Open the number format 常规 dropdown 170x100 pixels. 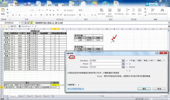(96, 10)
